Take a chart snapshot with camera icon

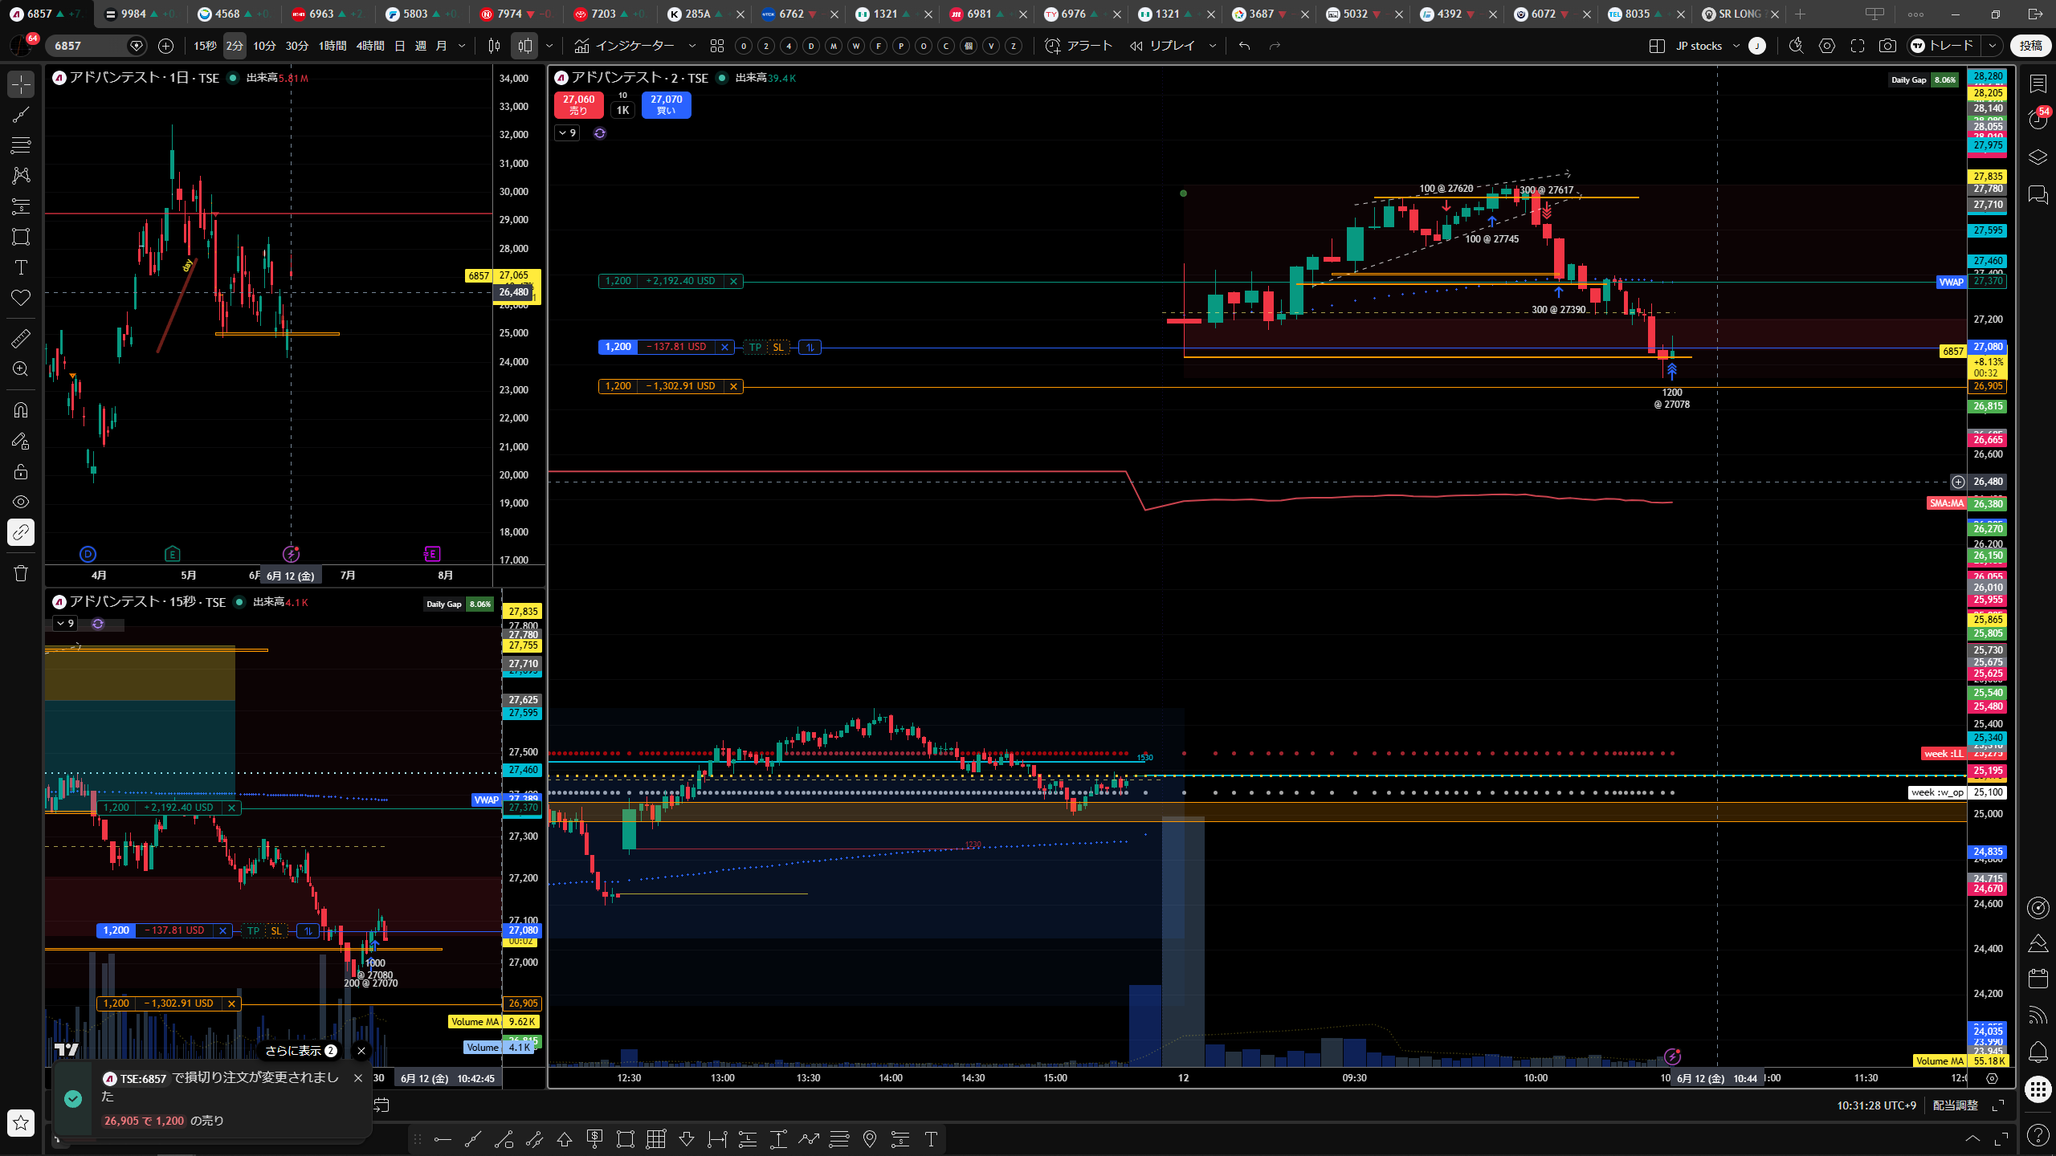pos(1887,46)
